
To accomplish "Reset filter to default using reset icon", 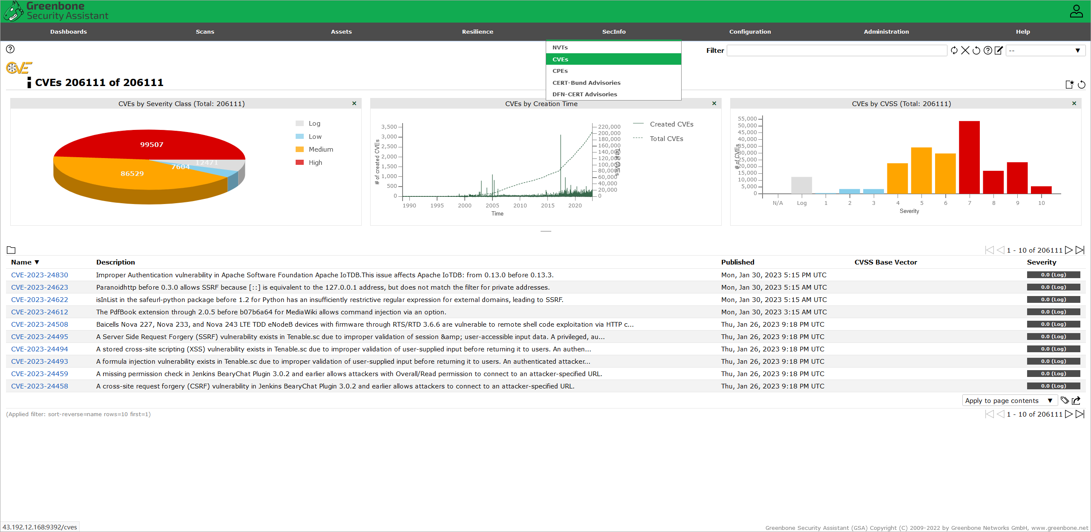I will pos(976,50).
